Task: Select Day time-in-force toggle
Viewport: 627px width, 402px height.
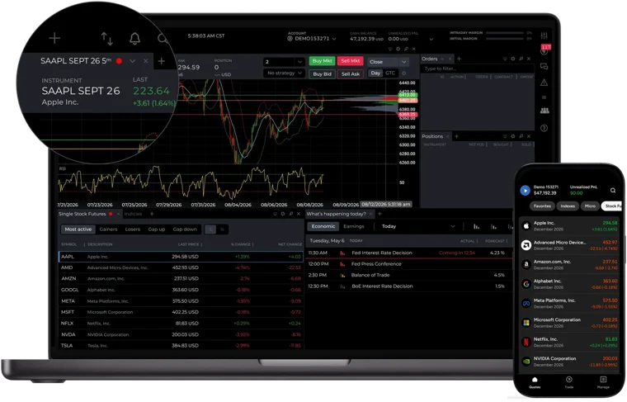Action: coord(375,73)
